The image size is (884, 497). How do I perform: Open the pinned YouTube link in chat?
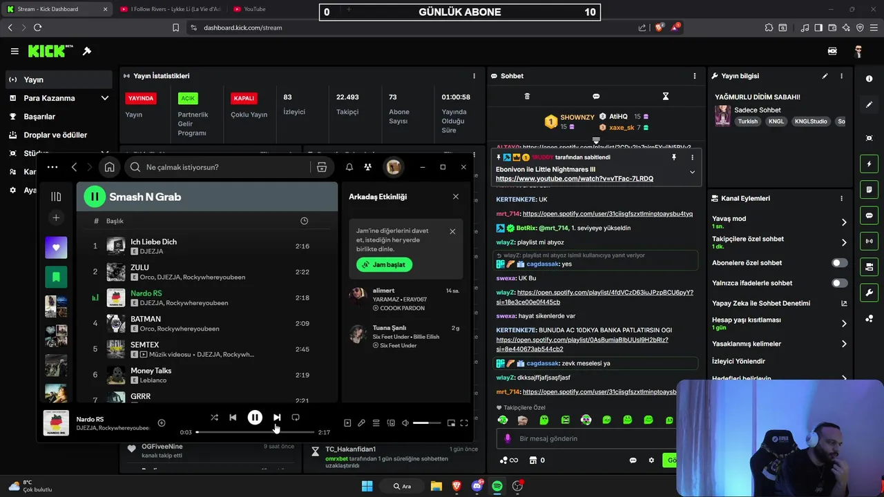574,179
